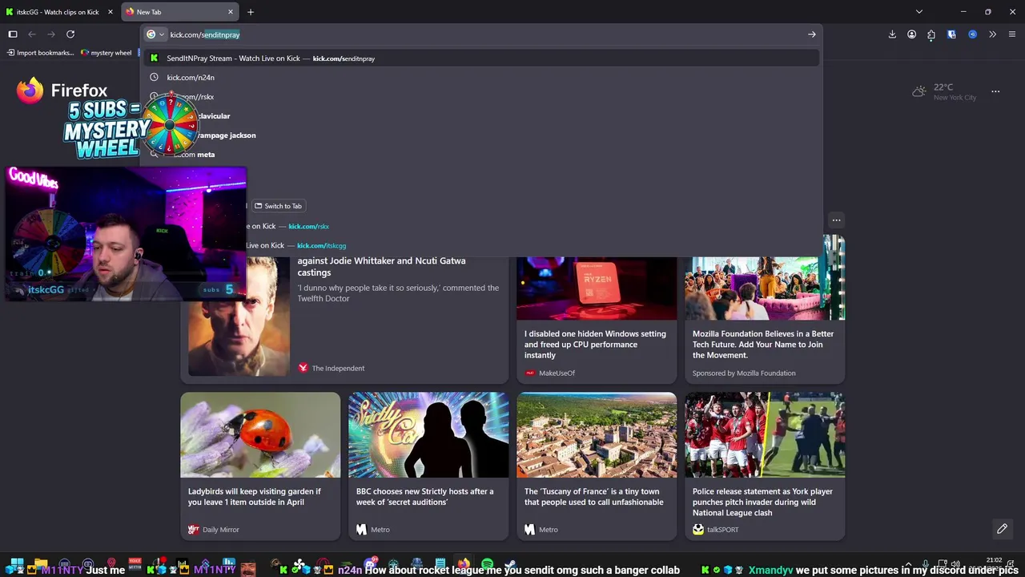Open the ladybird article thumbnail
The image size is (1025, 577).
[260, 434]
